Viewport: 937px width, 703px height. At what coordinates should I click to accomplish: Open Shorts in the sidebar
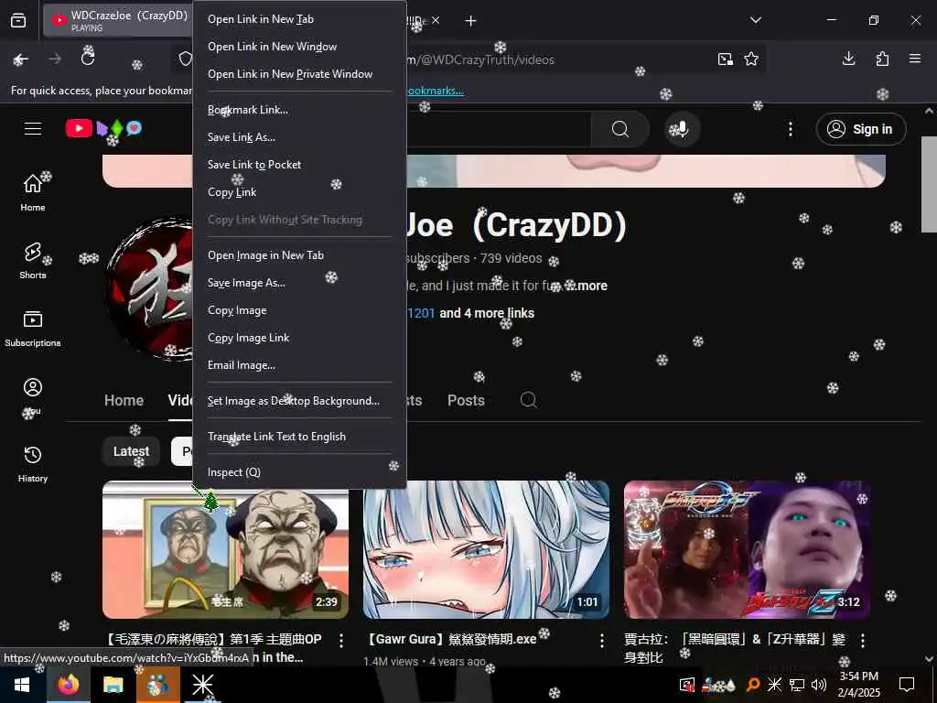pos(33,261)
